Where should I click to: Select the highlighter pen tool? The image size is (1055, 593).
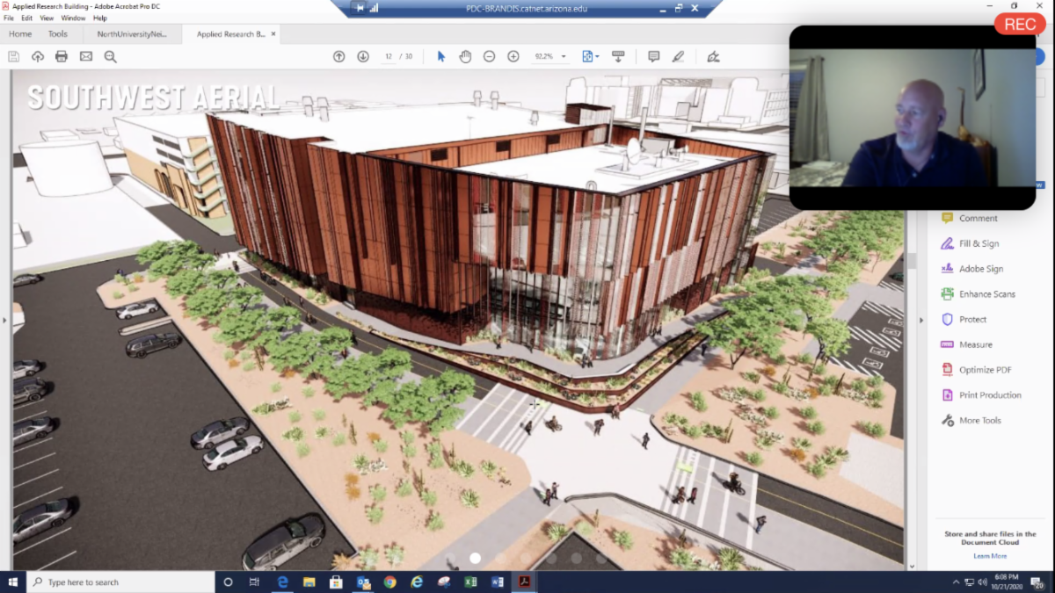678,56
